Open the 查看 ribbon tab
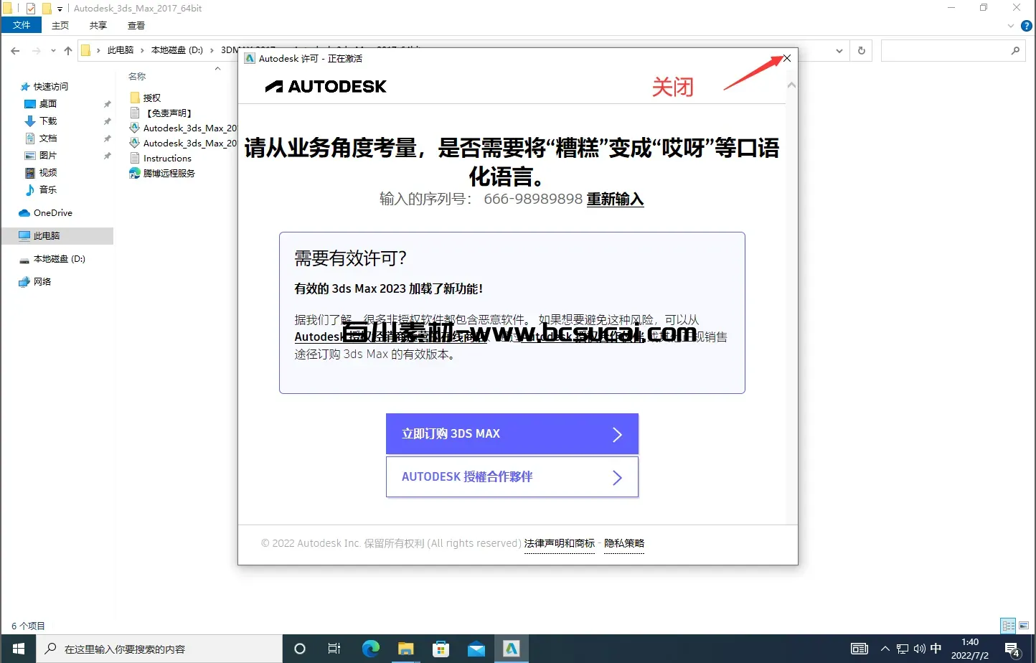 click(136, 25)
